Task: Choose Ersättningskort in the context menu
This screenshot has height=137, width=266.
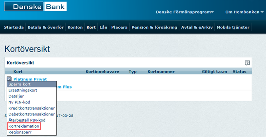Action: click(32, 90)
